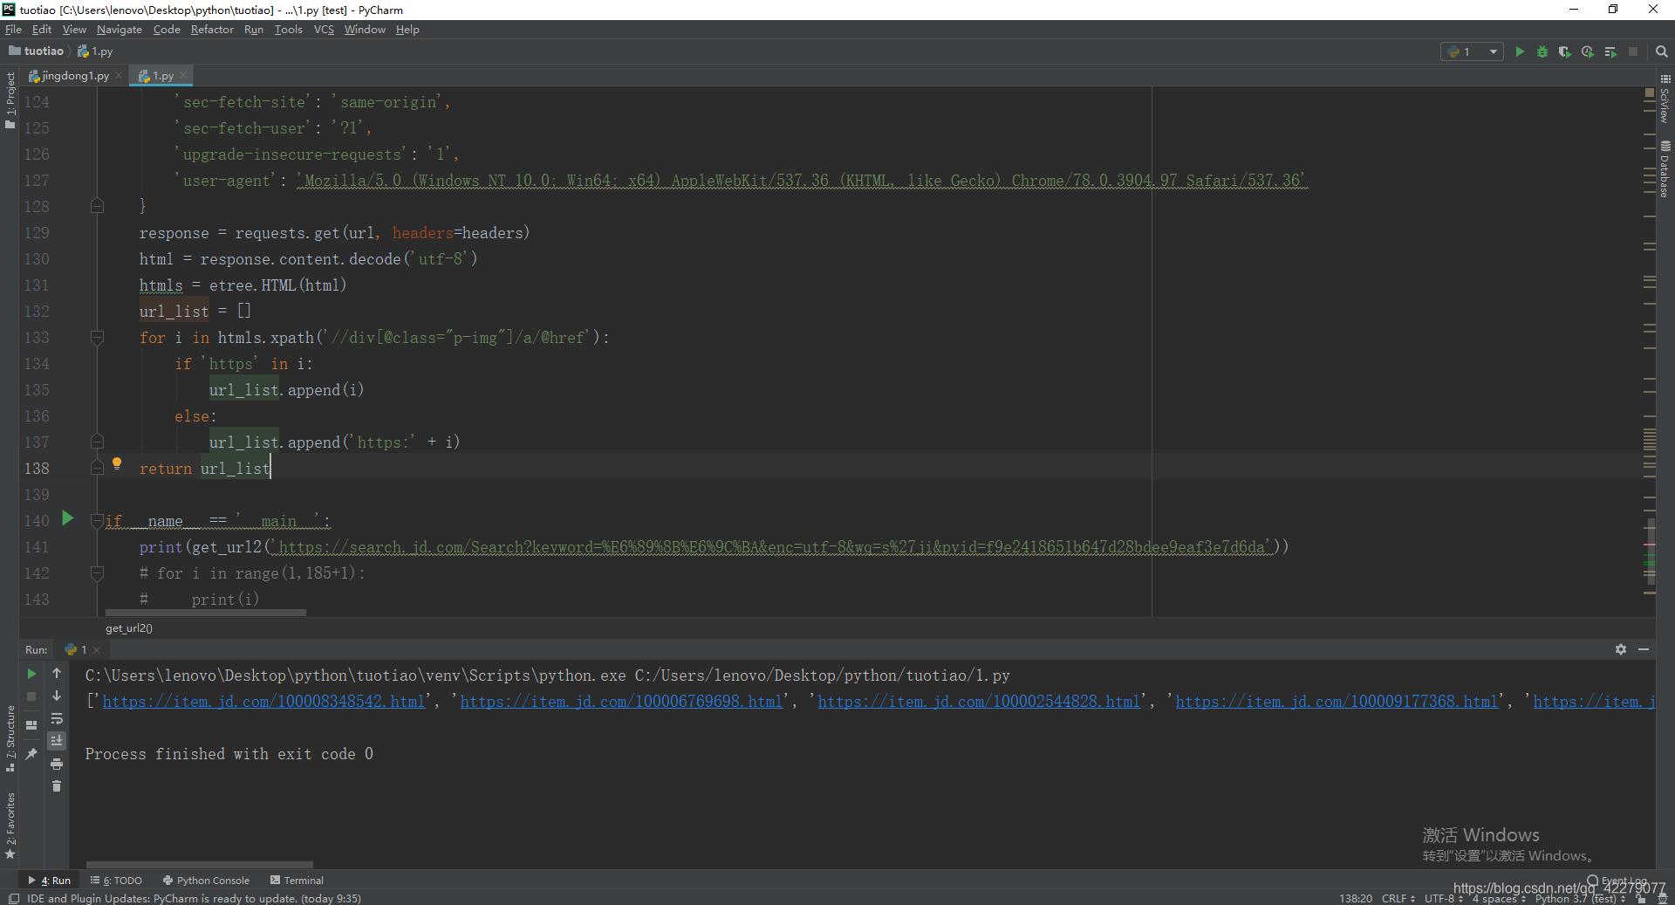Viewport: 1675px width, 905px height.
Task: Toggle the Structure tool window
Action: point(10,738)
